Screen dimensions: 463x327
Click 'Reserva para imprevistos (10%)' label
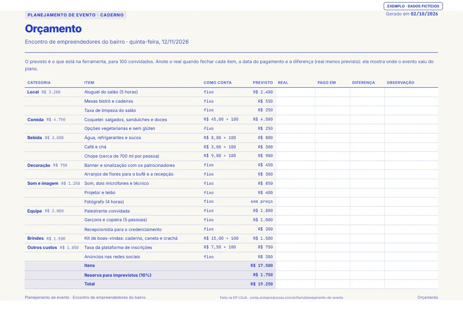(x=118, y=275)
